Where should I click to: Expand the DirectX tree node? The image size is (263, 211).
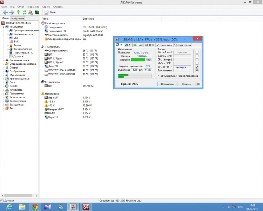click(3, 86)
